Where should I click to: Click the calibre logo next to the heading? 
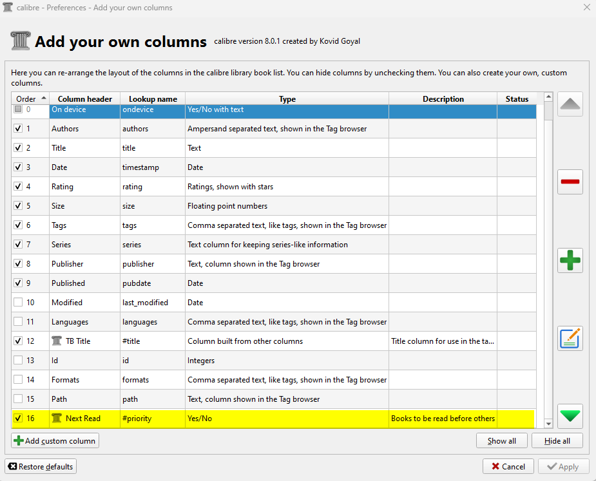20,41
